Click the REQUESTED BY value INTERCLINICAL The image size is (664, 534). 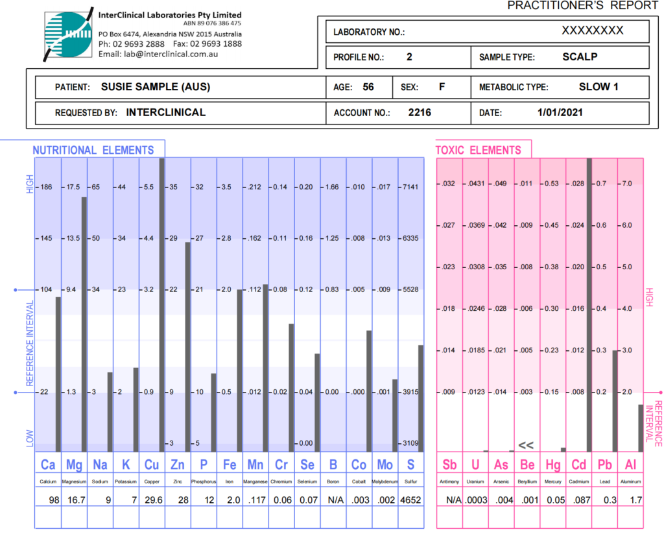pos(165,112)
